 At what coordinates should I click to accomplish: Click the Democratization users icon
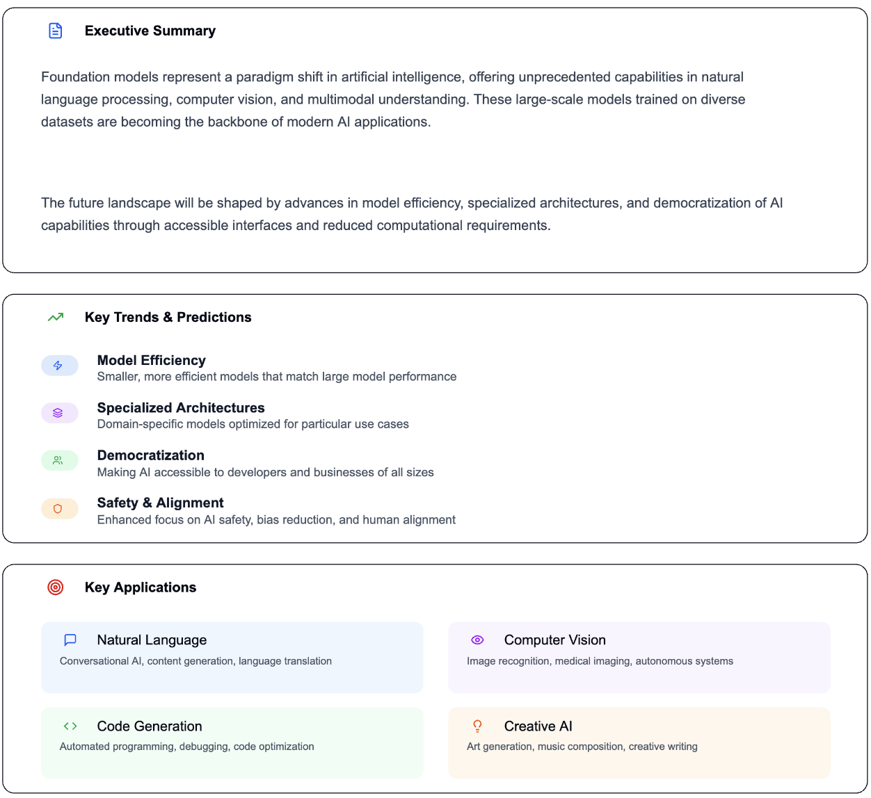[x=58, y=460]
